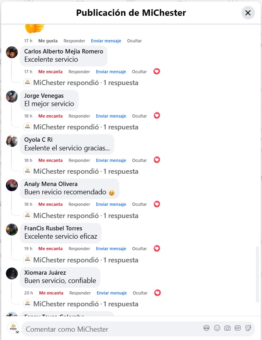Focus the Comentar como MiChester field
The height and width of the screenshot is (340, 262).
click(x=111, y=329)
